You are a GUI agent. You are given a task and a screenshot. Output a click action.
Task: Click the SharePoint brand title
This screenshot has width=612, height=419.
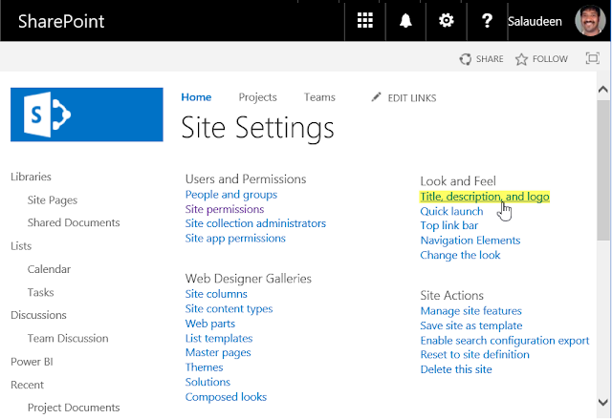[x=61, y=21]
